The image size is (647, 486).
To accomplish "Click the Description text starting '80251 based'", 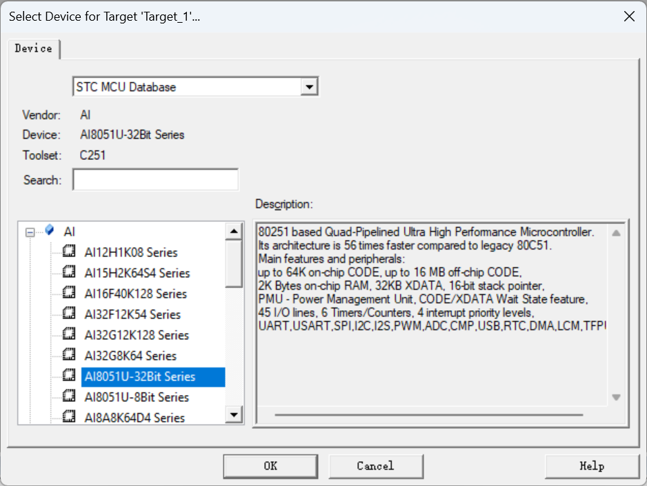I will pos(426,232).
